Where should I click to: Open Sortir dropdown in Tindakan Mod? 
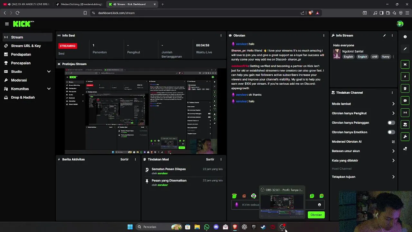coord(210,159)
